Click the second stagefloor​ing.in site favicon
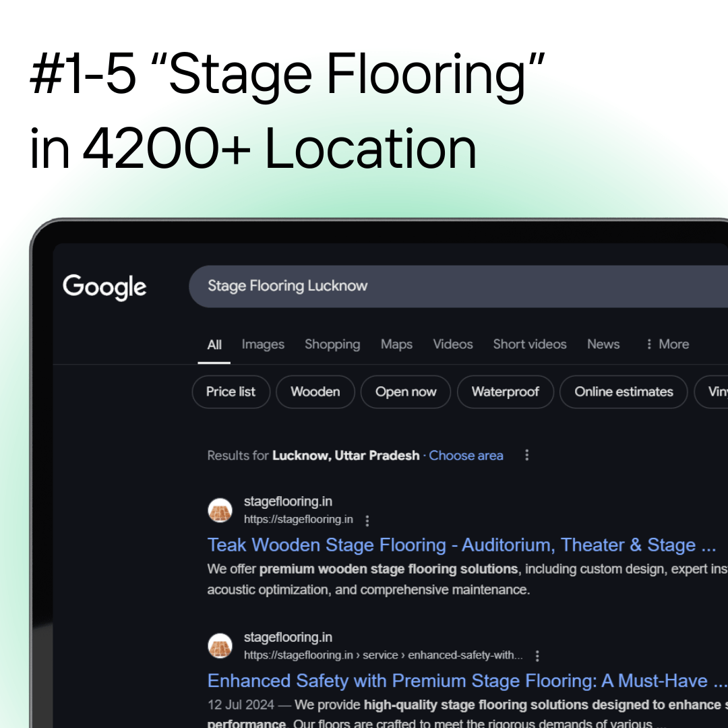The image size is (728, 728). click(220, 646)
